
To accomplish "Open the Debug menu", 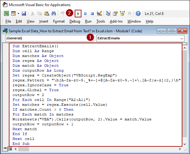I will [75, 21].
